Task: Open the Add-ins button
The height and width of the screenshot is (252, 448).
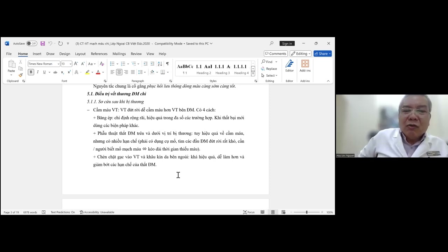Action: [x=305, y=66]
